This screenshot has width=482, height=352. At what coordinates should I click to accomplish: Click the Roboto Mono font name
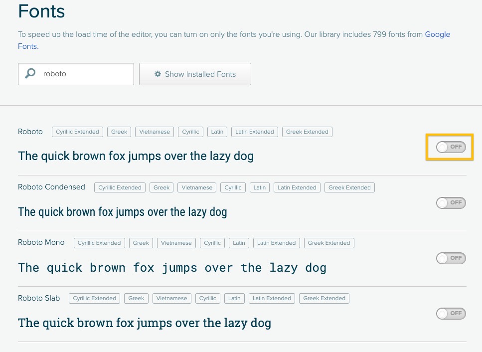[x=41, y=242]
